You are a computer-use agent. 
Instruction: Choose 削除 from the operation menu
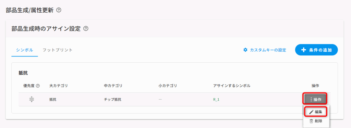pos(316,121)
